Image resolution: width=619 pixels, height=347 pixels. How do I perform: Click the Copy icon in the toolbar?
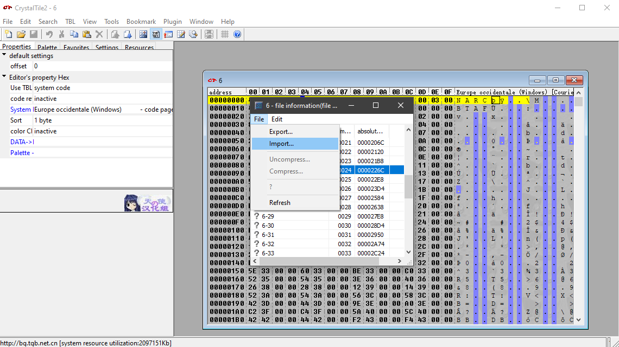point(74,34)
